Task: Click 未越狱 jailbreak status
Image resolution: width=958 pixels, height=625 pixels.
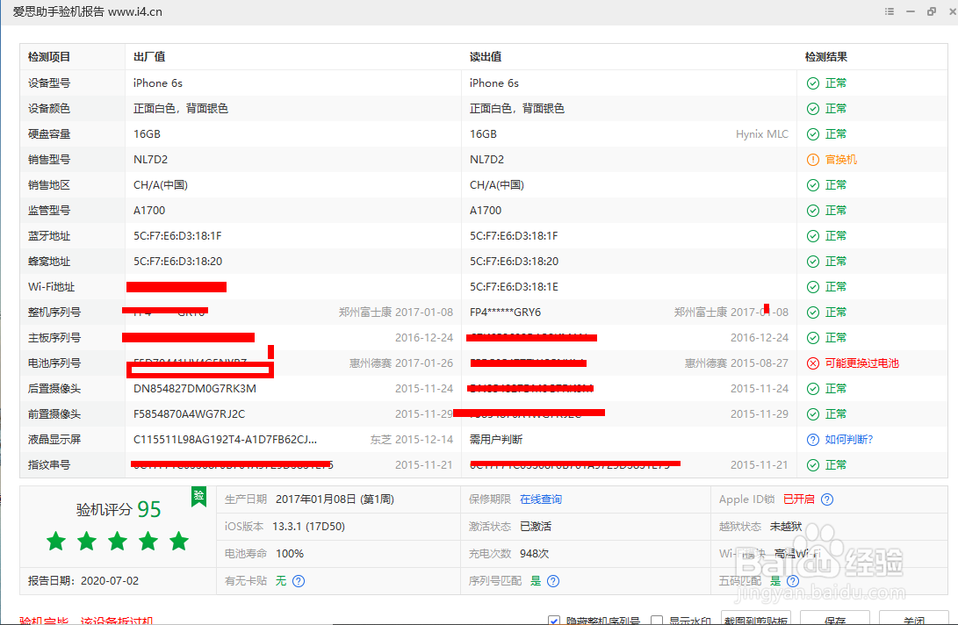Action: [785, 527]
